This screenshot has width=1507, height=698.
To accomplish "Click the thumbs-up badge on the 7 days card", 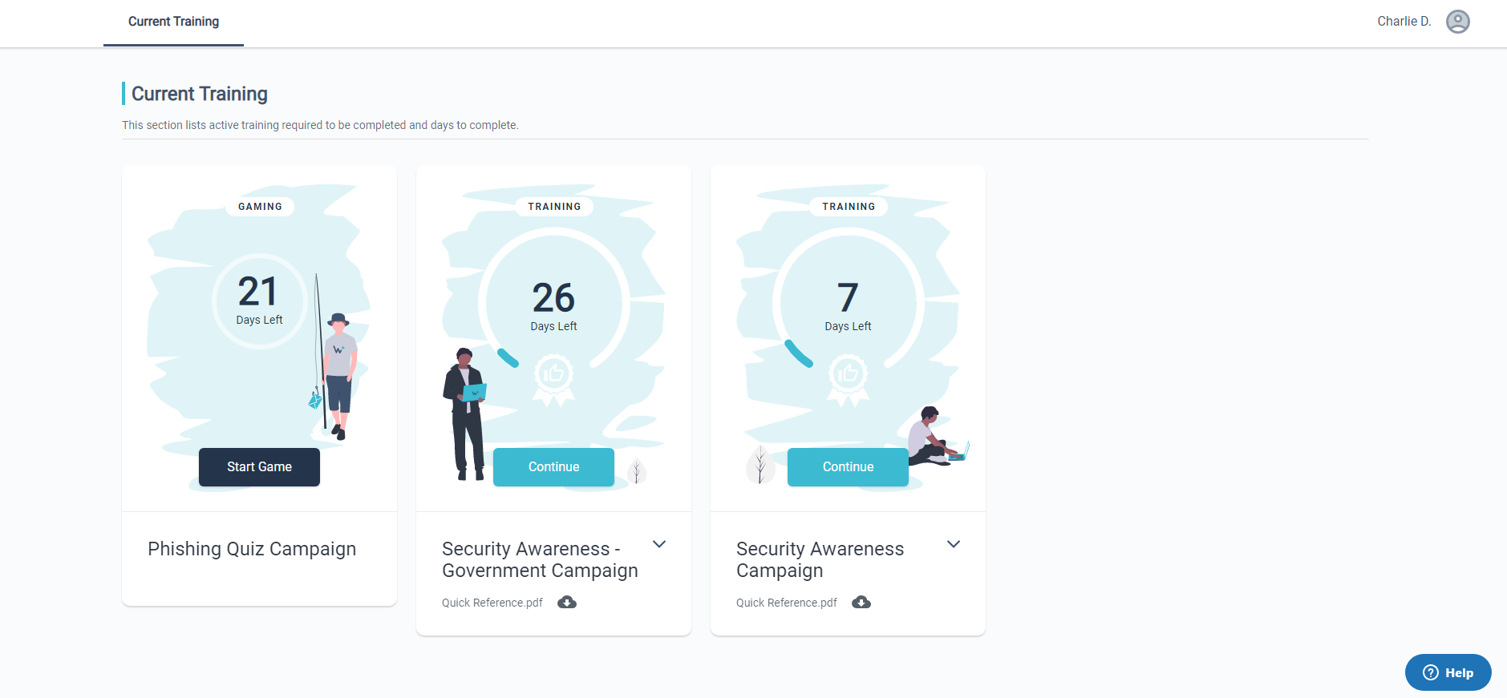I will 848,375.
